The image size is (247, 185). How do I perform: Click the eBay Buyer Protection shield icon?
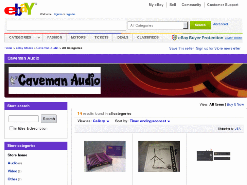point(174,38)
